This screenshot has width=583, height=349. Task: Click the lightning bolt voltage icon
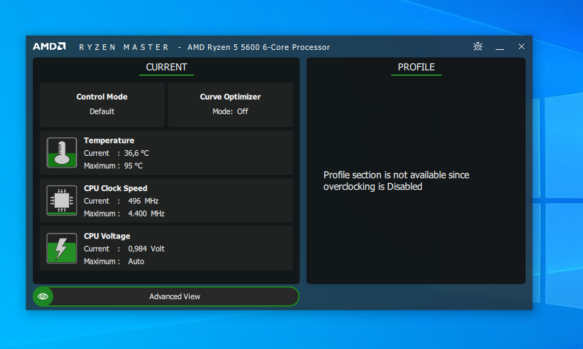(61, 248)
